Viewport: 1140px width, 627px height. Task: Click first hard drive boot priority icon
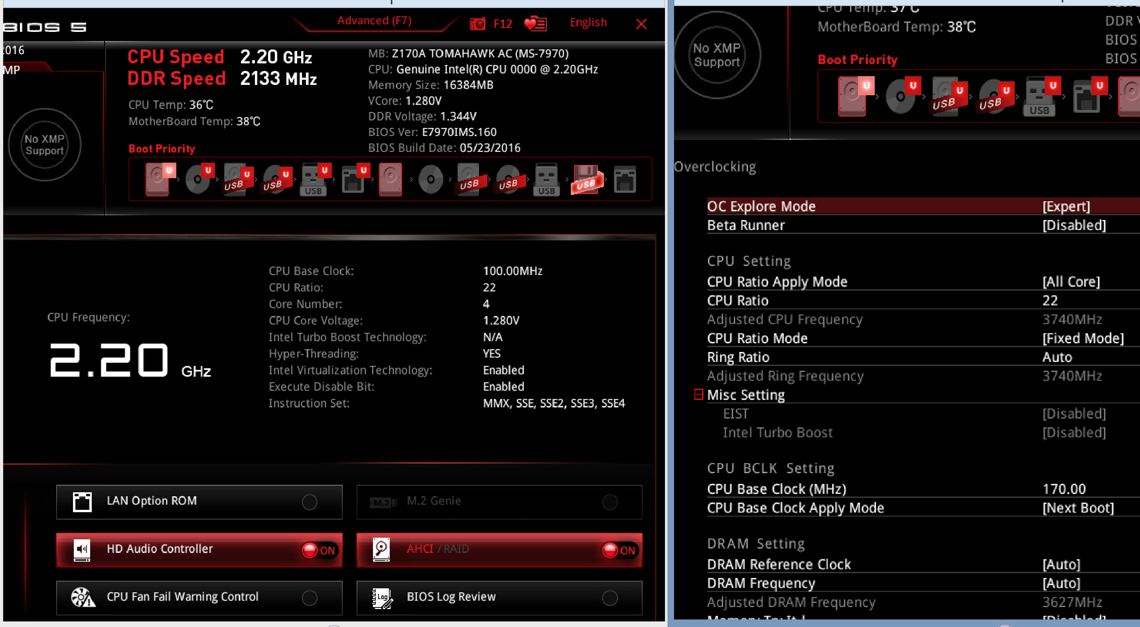[157, 179]
